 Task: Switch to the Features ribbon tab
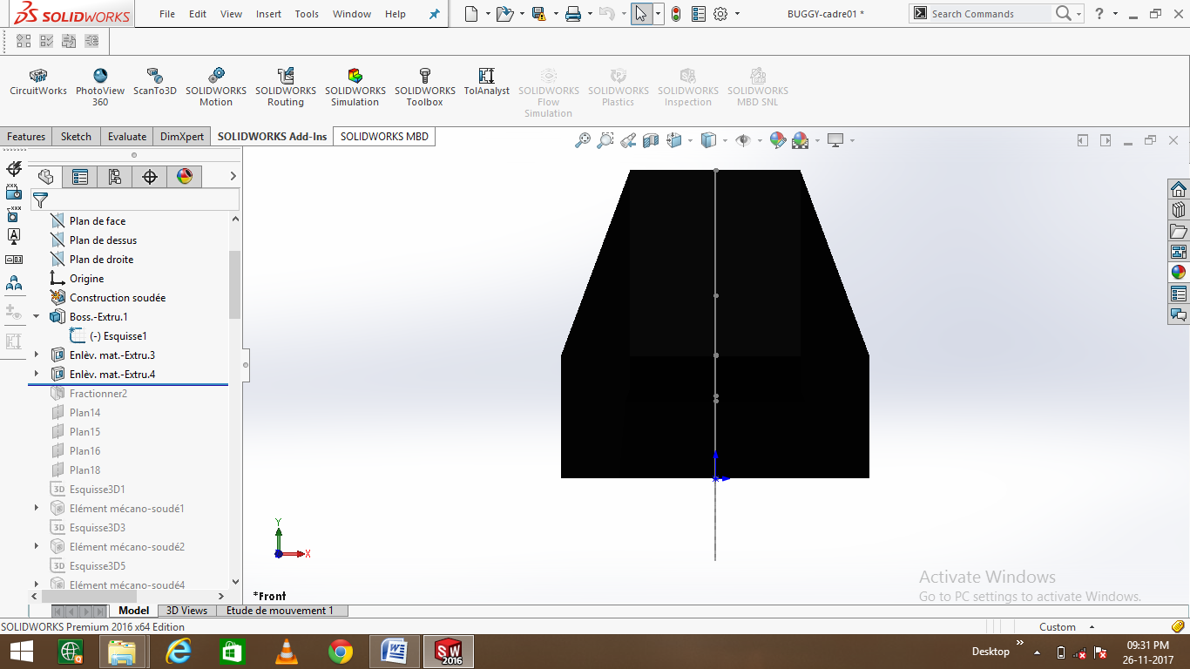point(25,136)
